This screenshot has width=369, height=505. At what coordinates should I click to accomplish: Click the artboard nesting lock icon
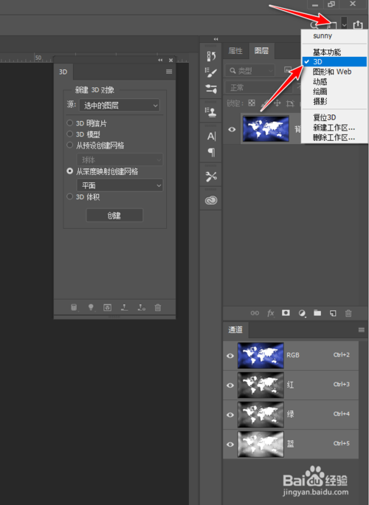point(290,103)
